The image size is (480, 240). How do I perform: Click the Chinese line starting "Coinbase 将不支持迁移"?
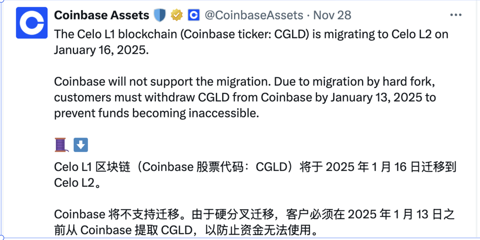[254, 214]
